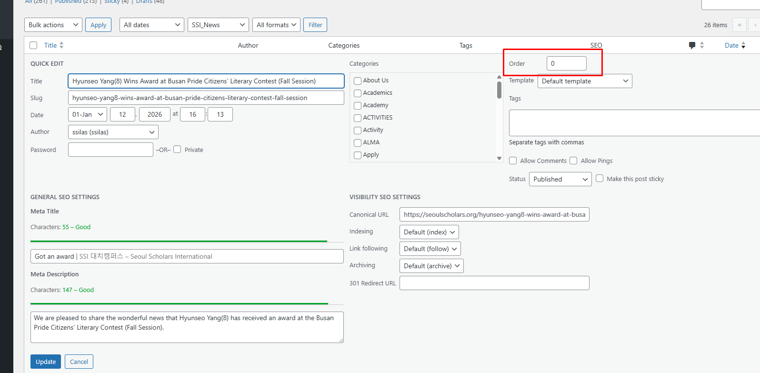Enable the Allow Comments checkbox

(513, 161)
